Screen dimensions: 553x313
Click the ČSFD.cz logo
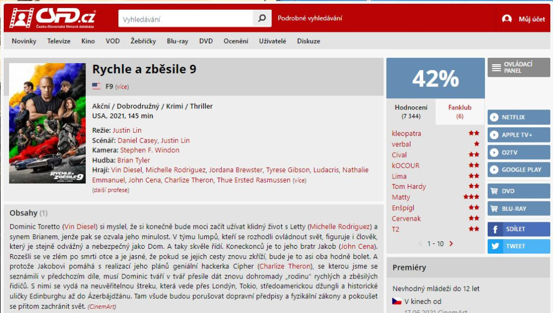[52, 18]
